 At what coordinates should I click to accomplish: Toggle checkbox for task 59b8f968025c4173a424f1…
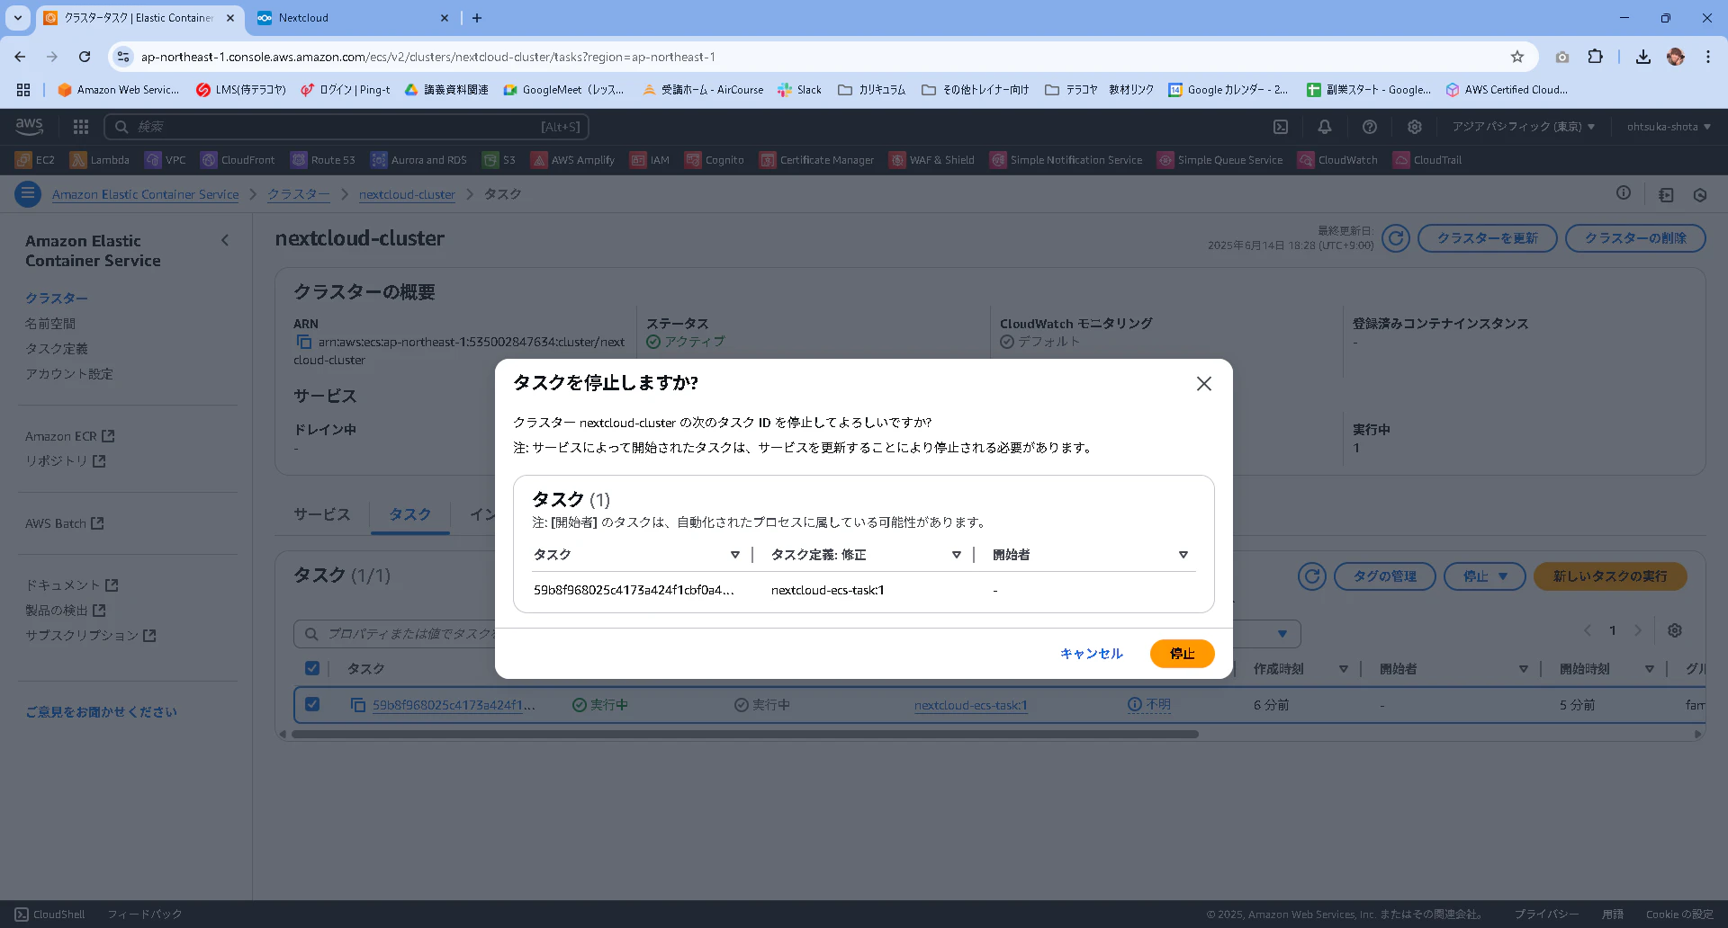tap(312, 704)
